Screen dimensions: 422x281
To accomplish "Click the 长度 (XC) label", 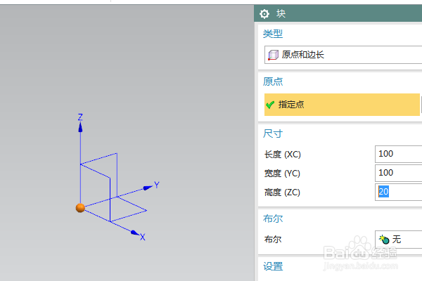I will click(282, 155).
